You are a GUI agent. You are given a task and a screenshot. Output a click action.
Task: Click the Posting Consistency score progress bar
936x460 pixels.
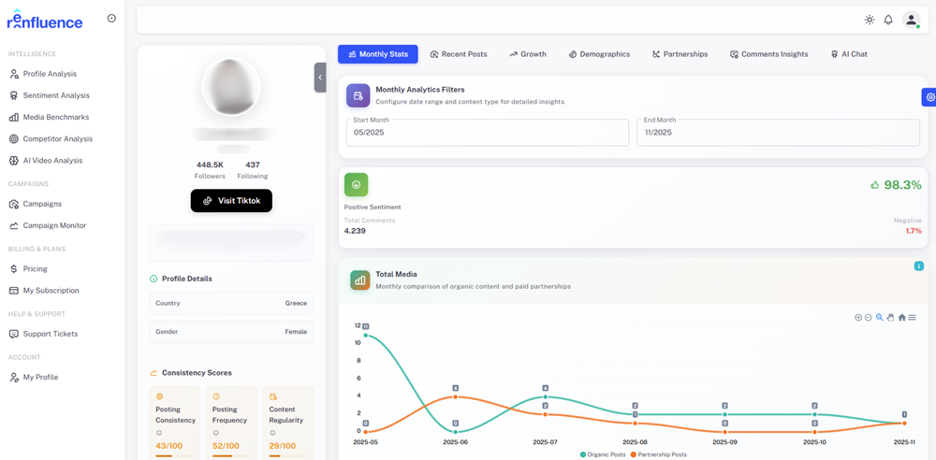(x=174, y=455)
